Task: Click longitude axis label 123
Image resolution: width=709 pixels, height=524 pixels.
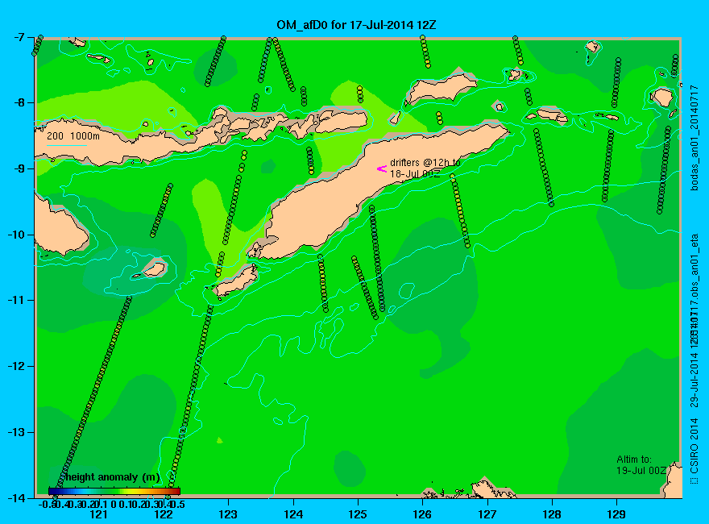Action: tap(228, 514)
